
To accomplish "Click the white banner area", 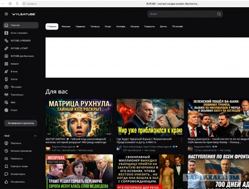I will tap(147, 58).
